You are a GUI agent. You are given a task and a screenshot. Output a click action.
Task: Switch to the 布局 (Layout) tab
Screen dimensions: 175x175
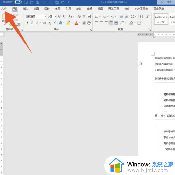click(57, 9)
